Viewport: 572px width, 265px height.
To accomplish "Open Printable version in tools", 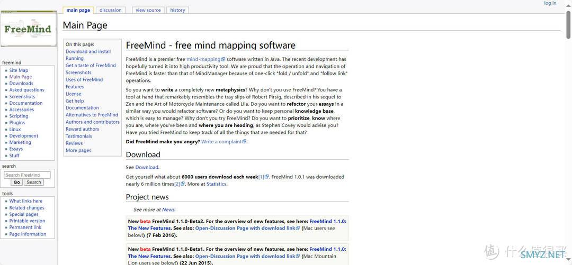I will point(27,221).
